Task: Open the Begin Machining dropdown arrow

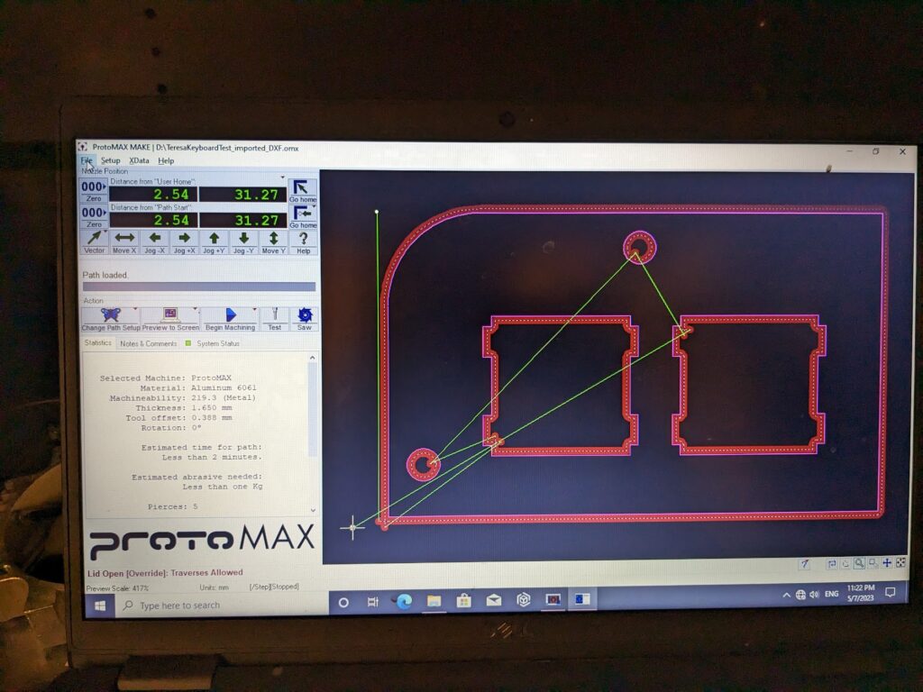Action: point(254,310)
